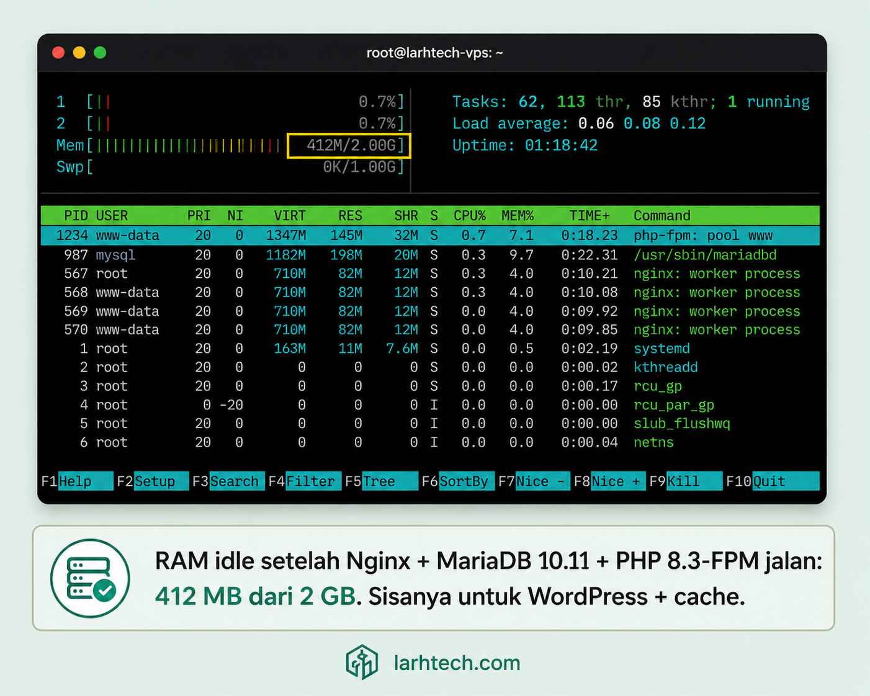Sort by VIRT column header

click(290, 216)
